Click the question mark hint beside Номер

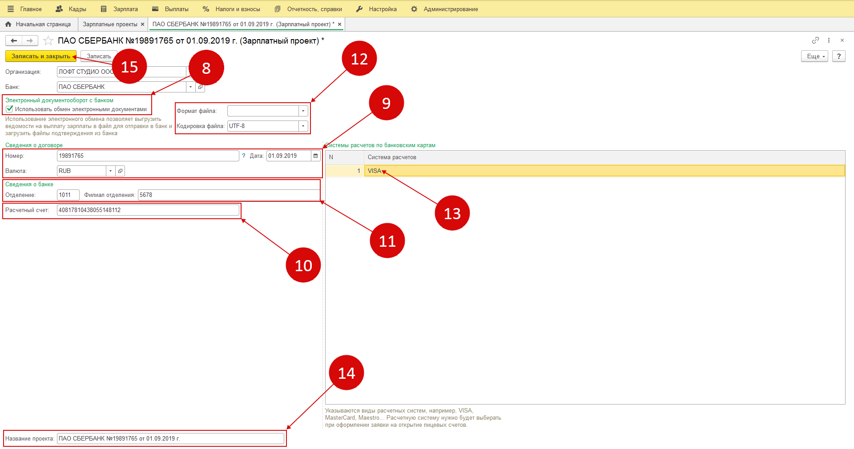tap(244, 156)
